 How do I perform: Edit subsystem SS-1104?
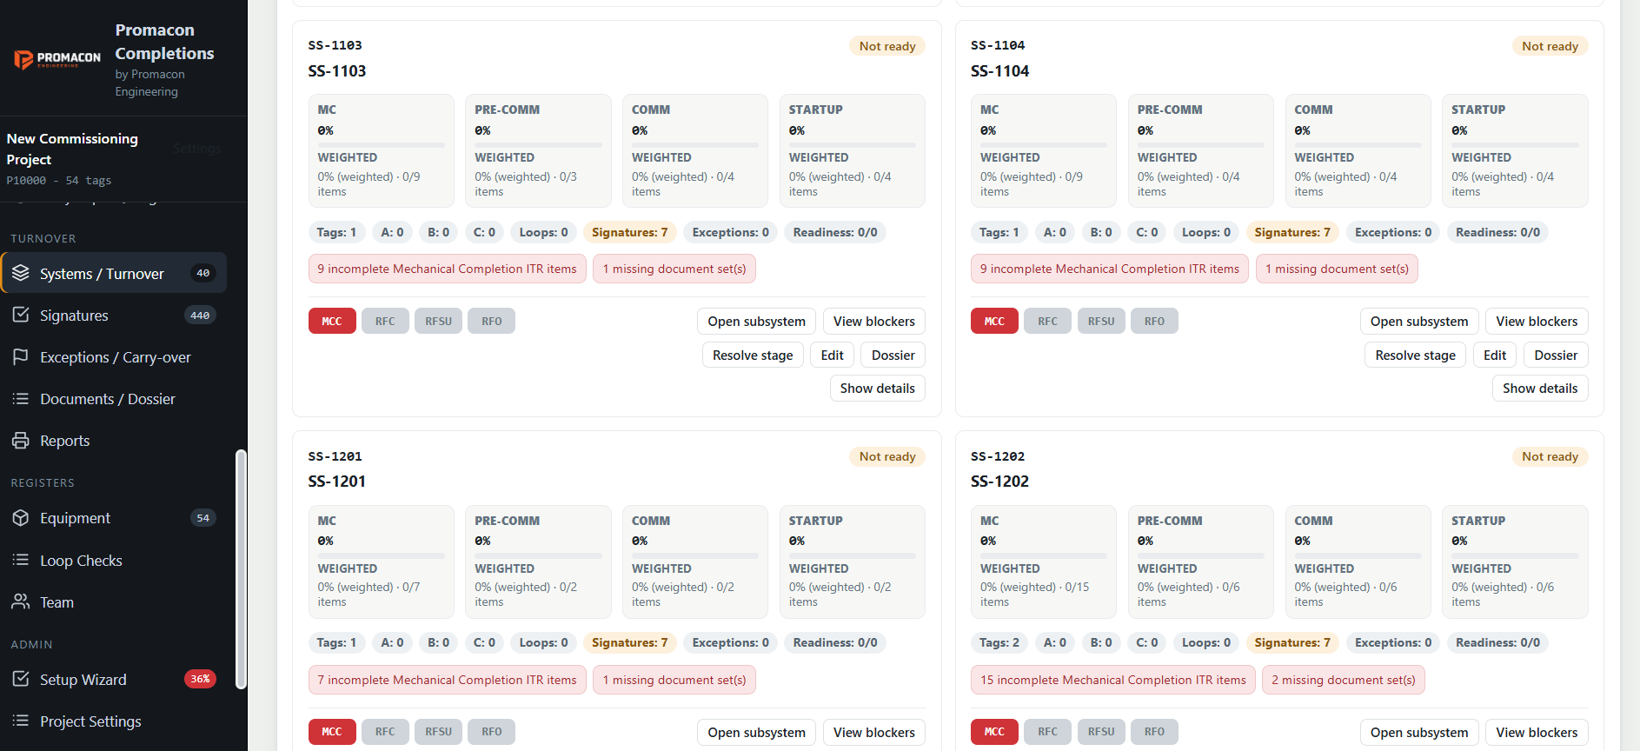pos(1495,355)
